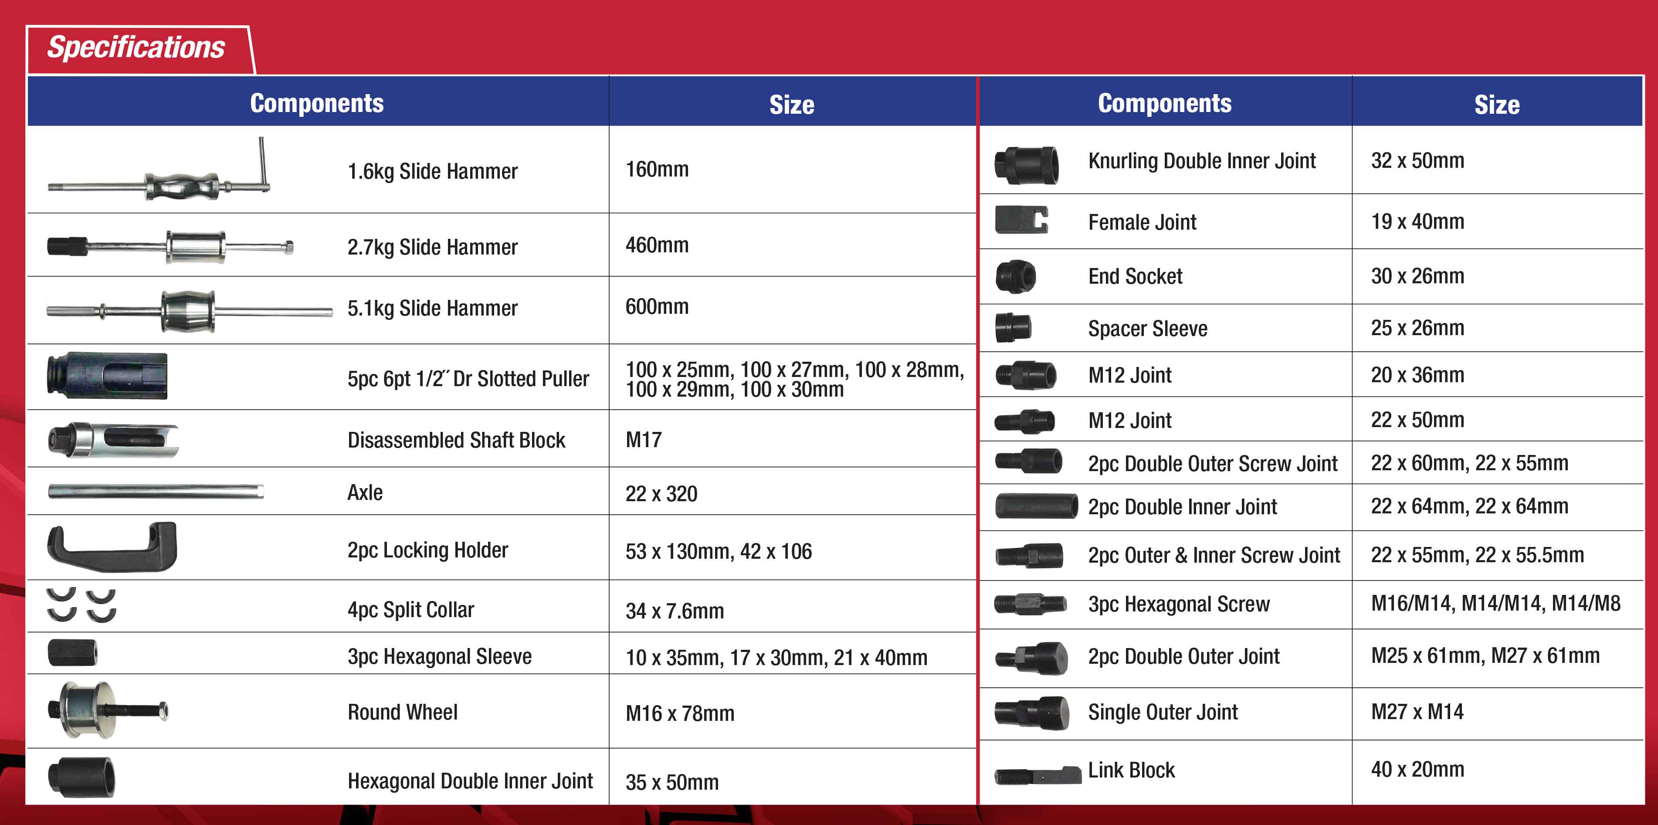This screenshot has width=1658, height=825.
Task: Click the Split Collar pieces image
Action: (82, 605)
